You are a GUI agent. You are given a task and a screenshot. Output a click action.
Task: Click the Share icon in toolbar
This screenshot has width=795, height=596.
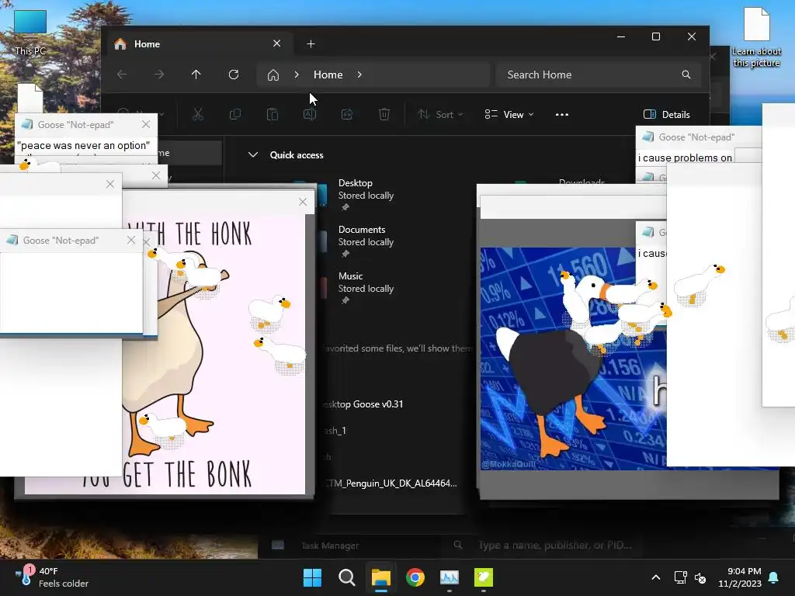point(347,115)
